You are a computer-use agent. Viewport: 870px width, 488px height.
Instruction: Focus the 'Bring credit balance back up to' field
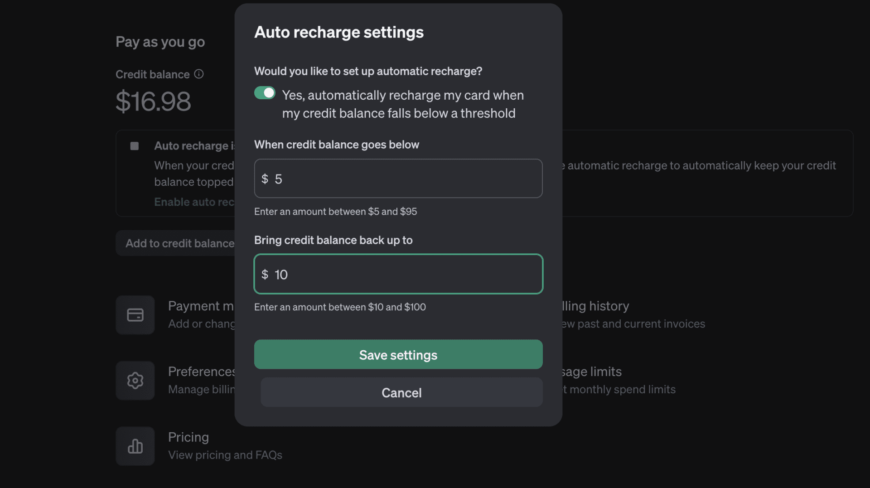[x=398, y=274]
